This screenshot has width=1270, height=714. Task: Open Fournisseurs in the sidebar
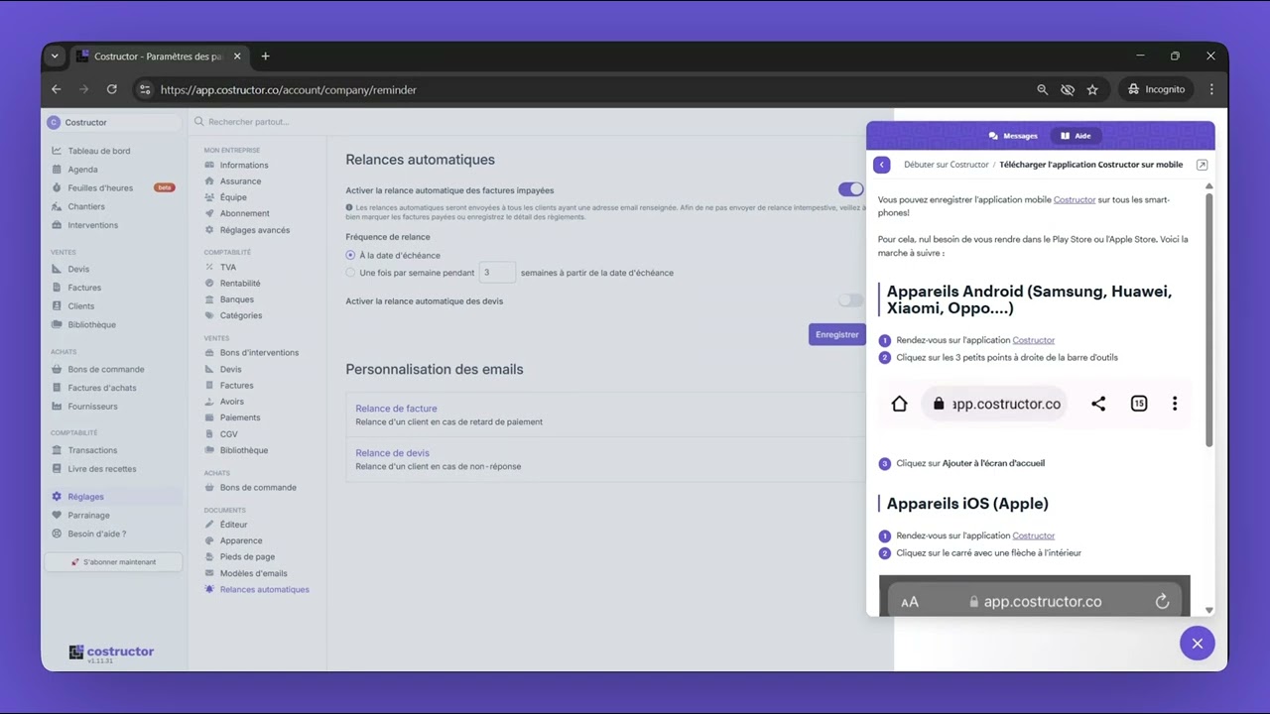point(92,407)
